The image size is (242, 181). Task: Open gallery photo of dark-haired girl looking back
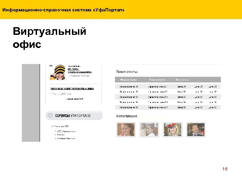click(x=149, y=130)
